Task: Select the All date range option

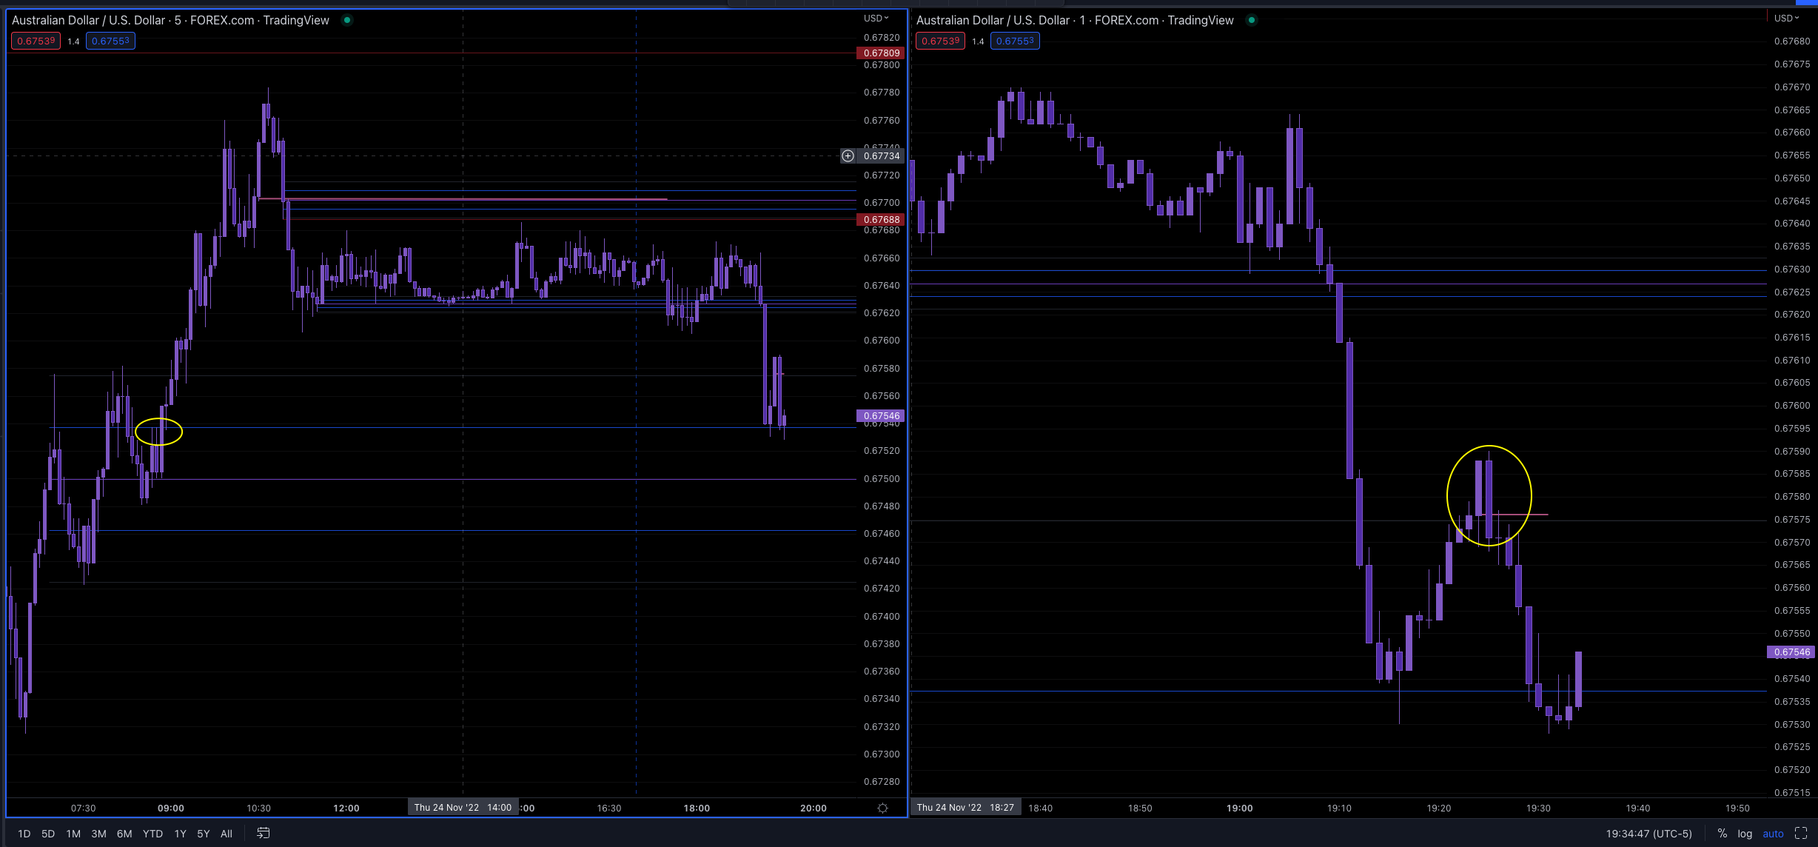Action: coord(226,833)
